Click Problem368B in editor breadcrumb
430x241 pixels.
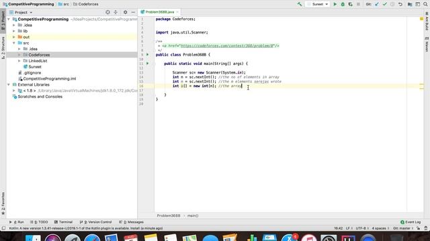[x=169, y=216]
